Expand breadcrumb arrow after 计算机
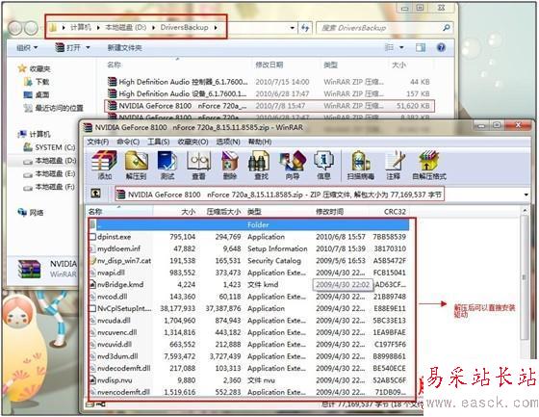This screenshot has height=417, width=539. tap(98, 28)
